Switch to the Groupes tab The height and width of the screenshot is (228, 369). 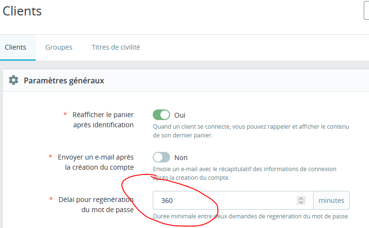(59, 47)
